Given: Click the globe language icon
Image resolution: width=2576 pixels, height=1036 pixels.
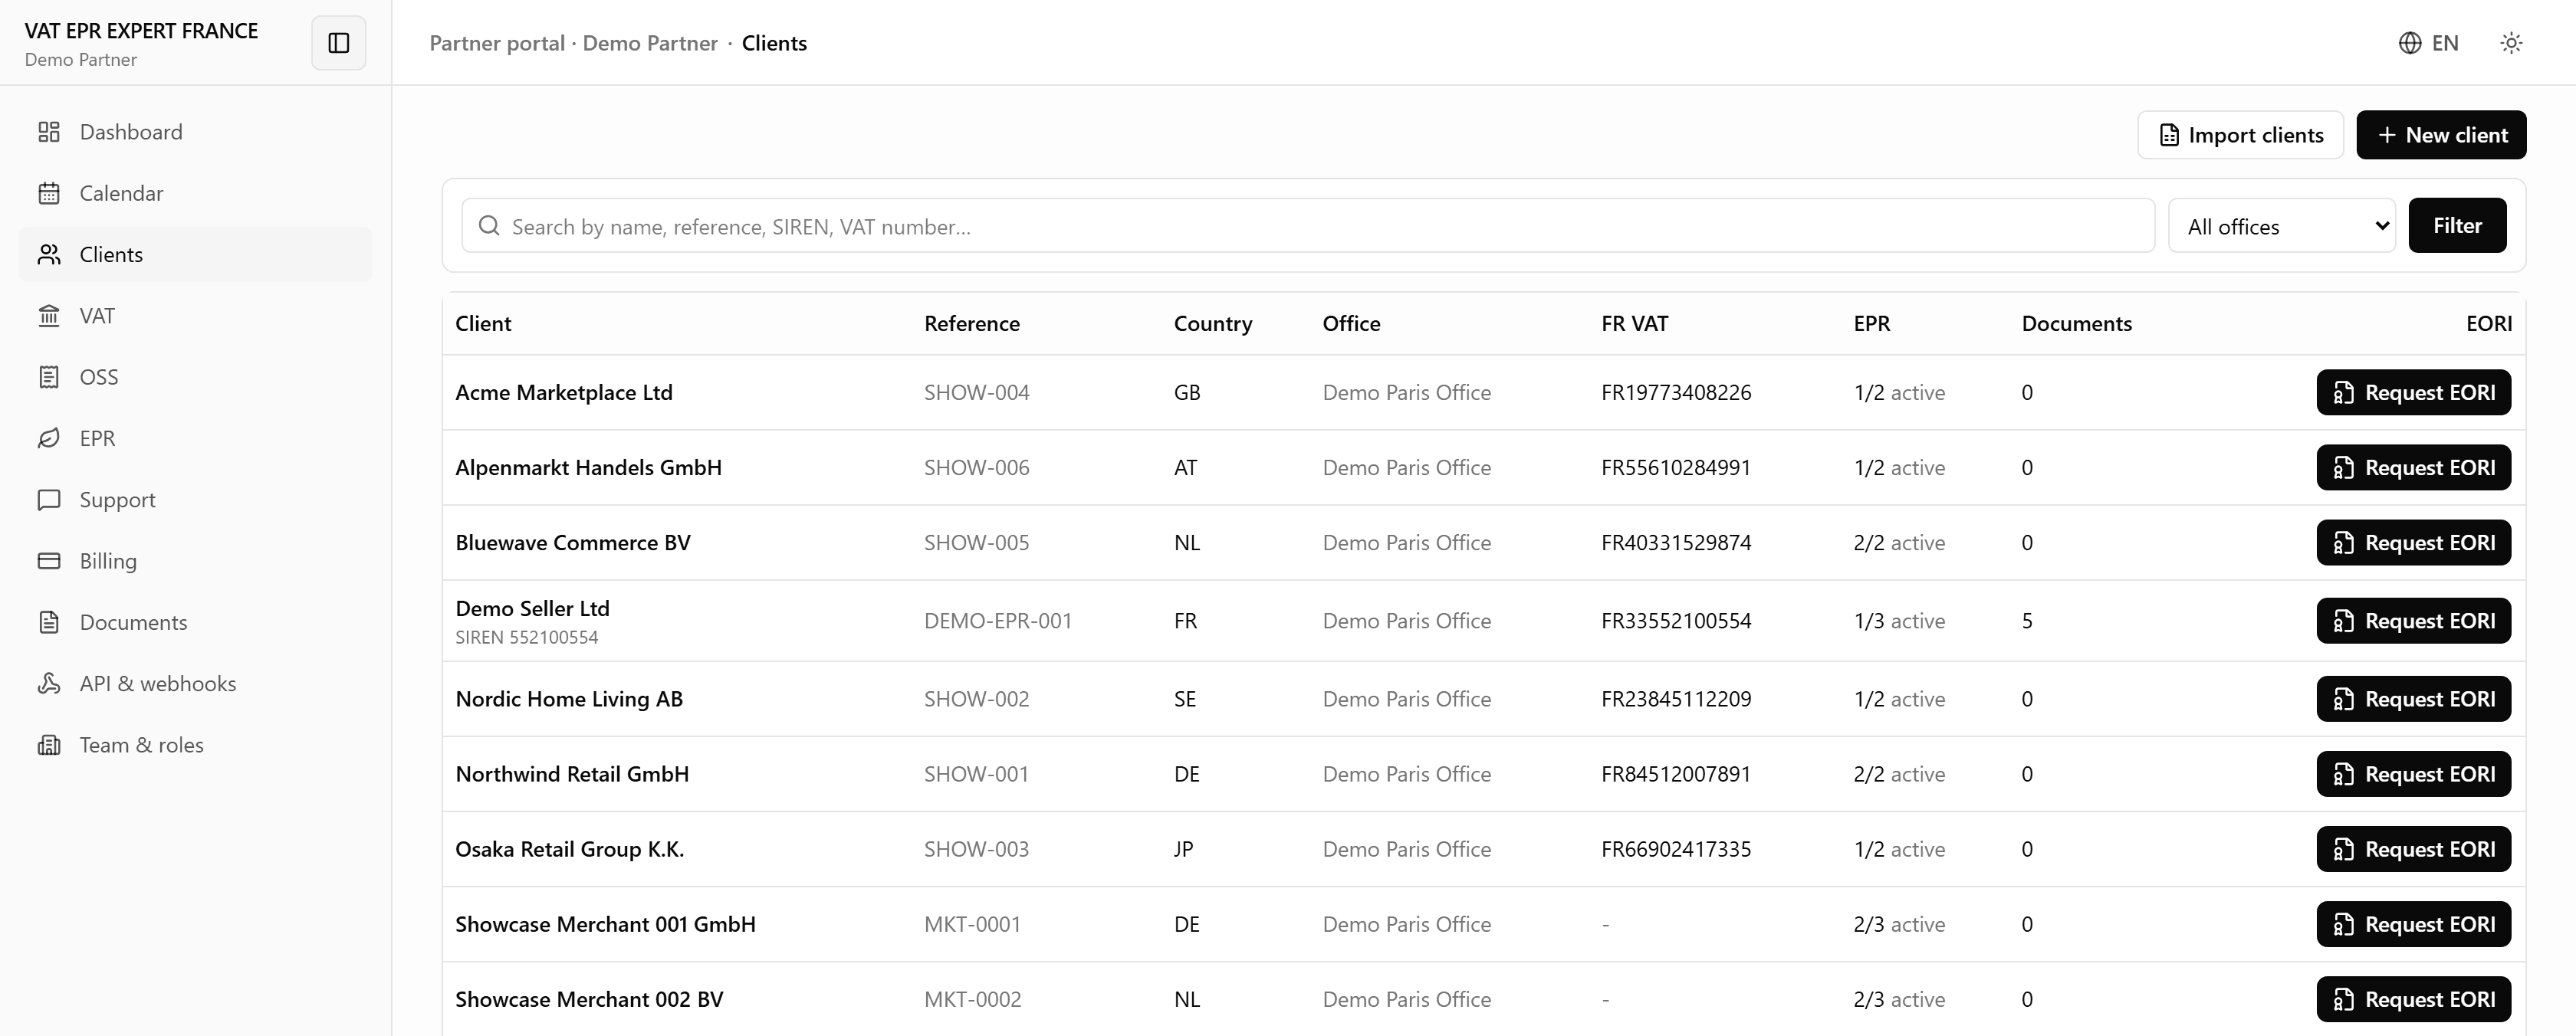Looking at the screenshot, I should (x=2410, y=43).
